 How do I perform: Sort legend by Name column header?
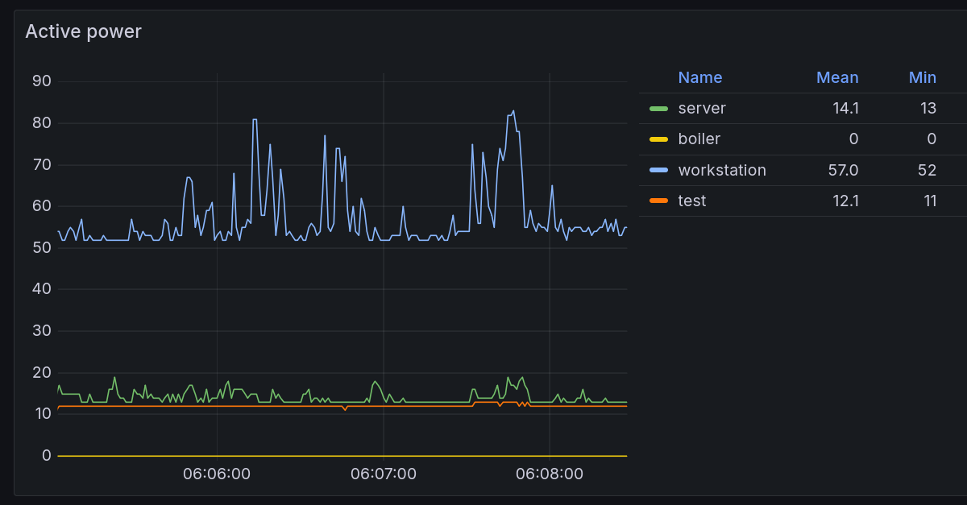tap(699, 77)
